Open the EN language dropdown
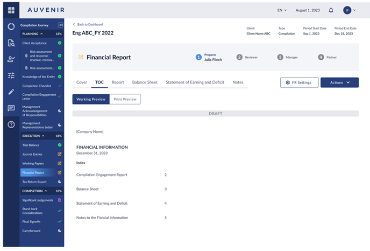This screenshot has height=251, width=370. pyautogui.click(x=282, y=10)
